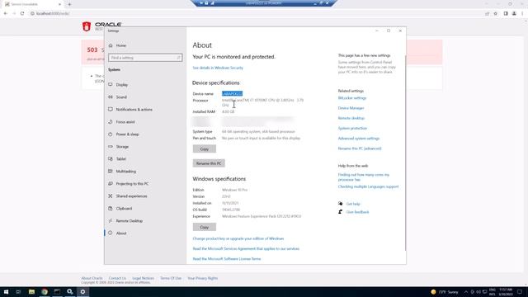Open Remote desktop related link

tap(351, 118)
